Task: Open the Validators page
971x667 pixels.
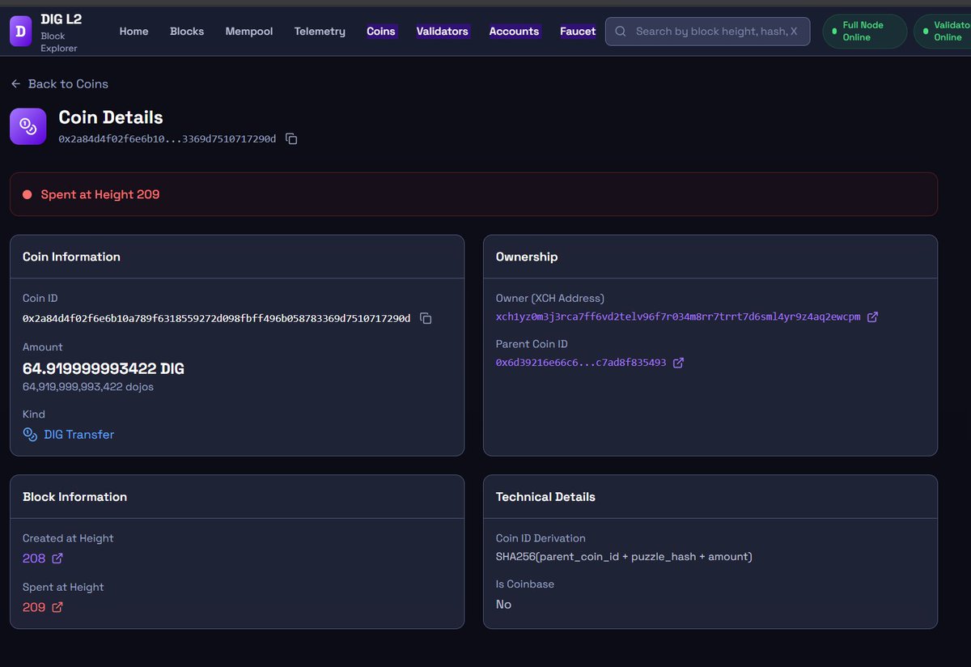Action: (x=443, y=32)
